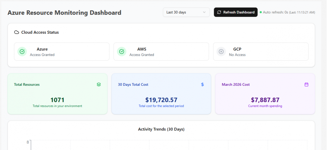Select the Azure Access Granted card

pyautogui.click(x=62, y=52)
